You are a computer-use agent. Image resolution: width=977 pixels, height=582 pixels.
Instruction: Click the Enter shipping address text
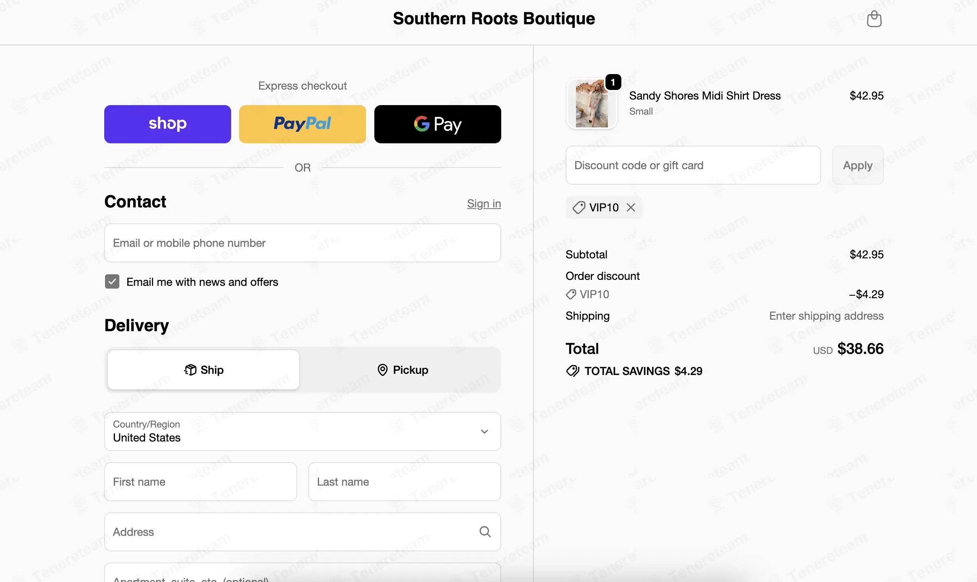pyautogui.click(x=826, y=316)
